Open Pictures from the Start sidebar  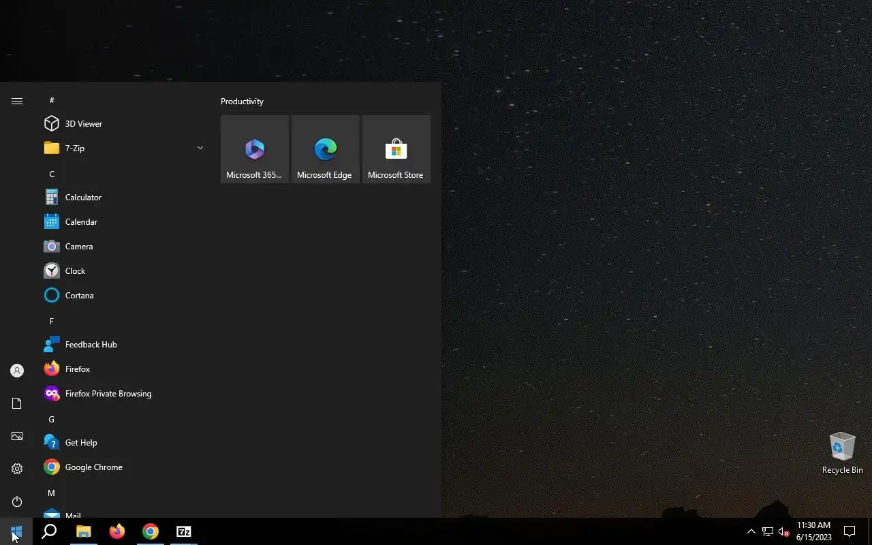tap(17, 436)
